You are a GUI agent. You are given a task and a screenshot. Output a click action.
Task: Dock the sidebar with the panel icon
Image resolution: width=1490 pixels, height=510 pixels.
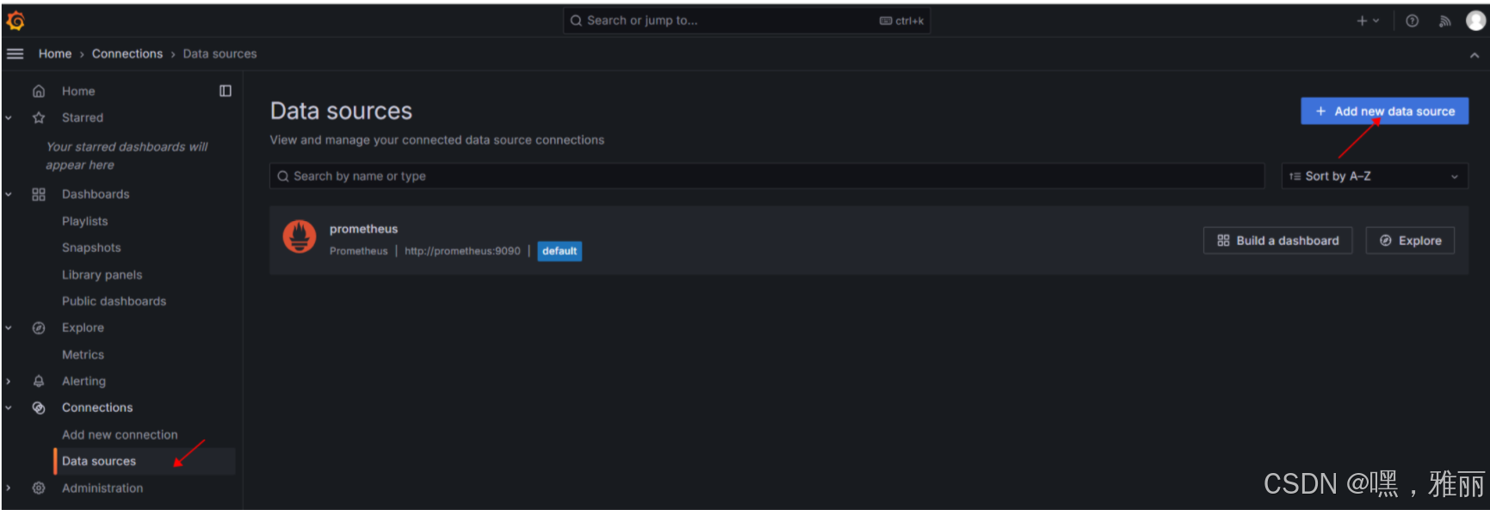[226, 91]
